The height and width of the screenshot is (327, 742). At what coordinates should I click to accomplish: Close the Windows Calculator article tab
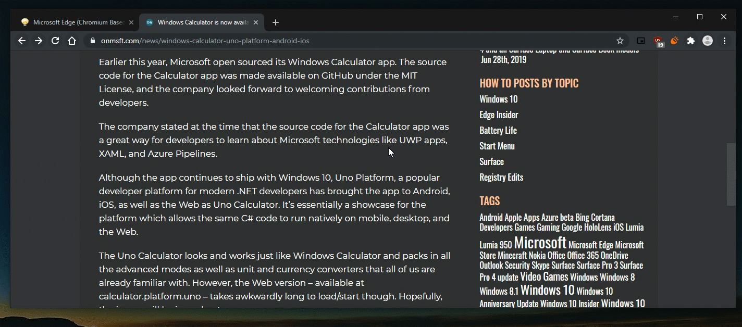click(x=256, y=22)
